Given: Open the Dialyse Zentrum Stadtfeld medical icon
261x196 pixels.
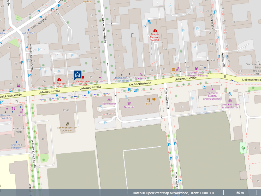Looking at the screenshot, I should pyautogui.click(x=155, y=31).
